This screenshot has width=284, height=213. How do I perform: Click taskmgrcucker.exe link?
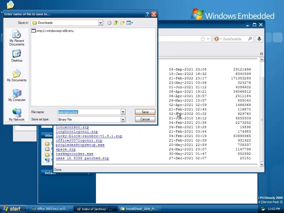click(x=75, y=154)
